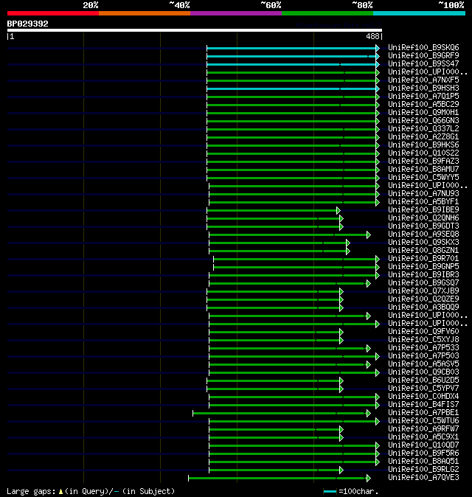Select the UniRef100_B9GNP5 label
This screenshot has height=497, width=472.
(x=423, y=267)
